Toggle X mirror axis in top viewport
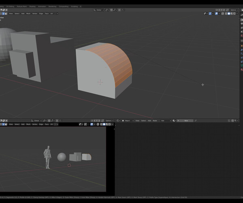 219,10
